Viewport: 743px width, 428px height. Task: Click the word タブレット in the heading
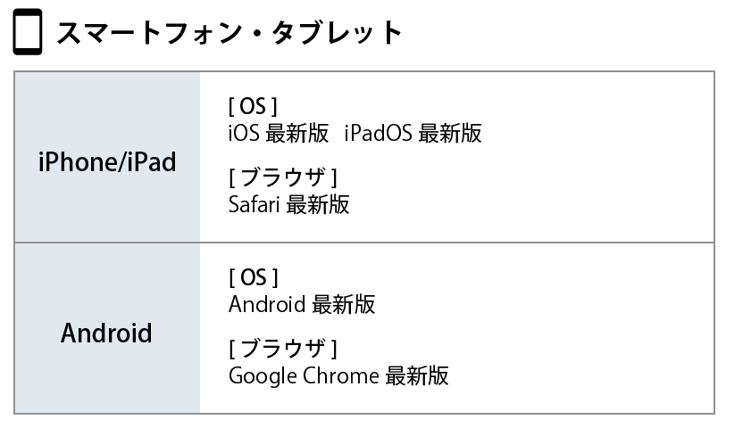[337, 33]
